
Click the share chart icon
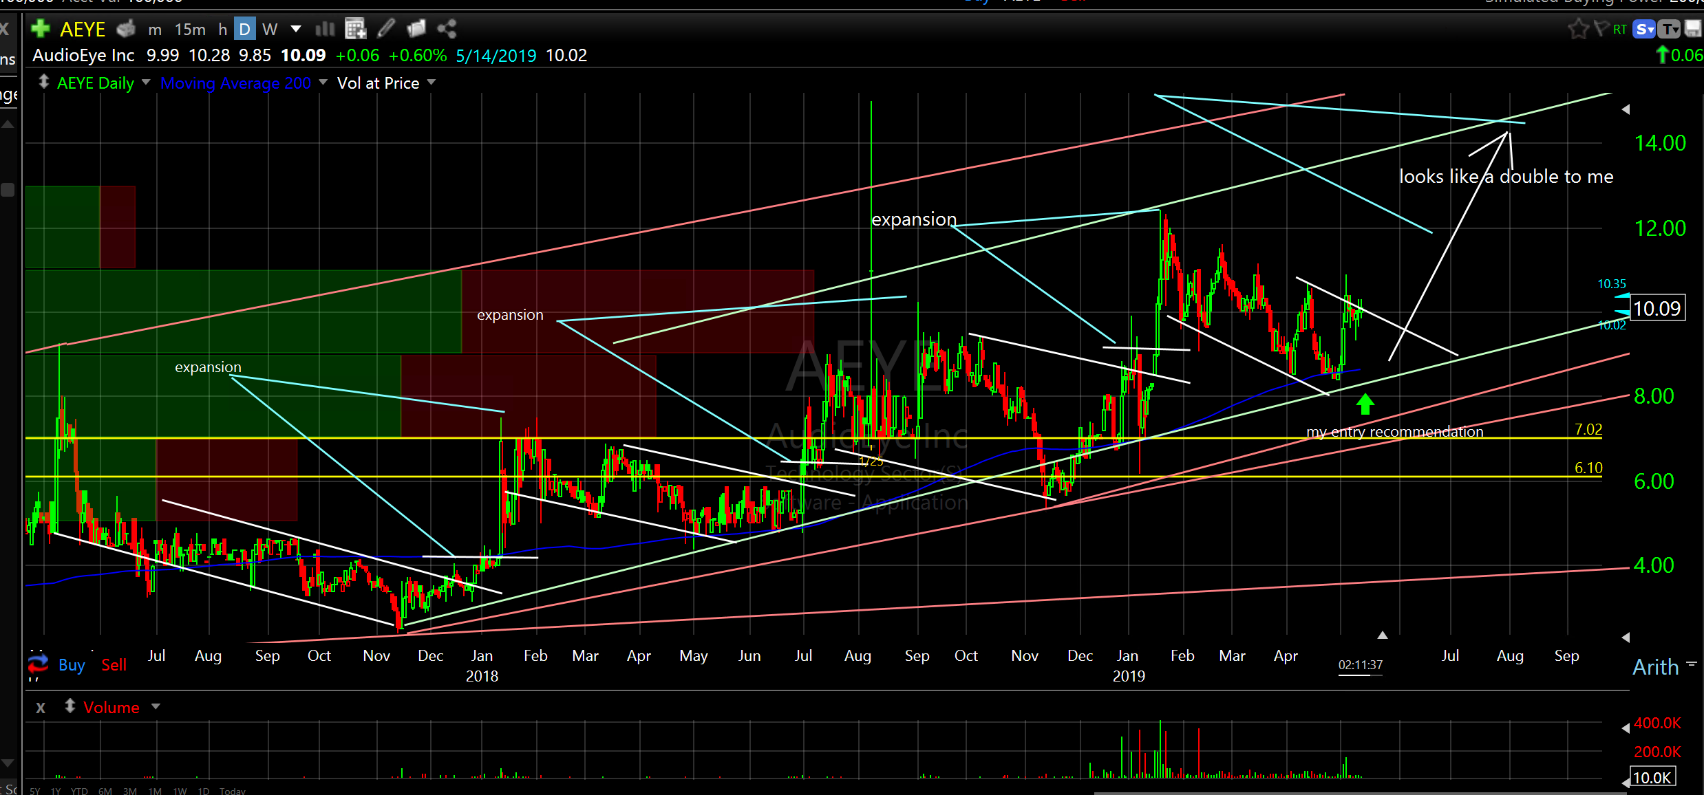(447, 29)
